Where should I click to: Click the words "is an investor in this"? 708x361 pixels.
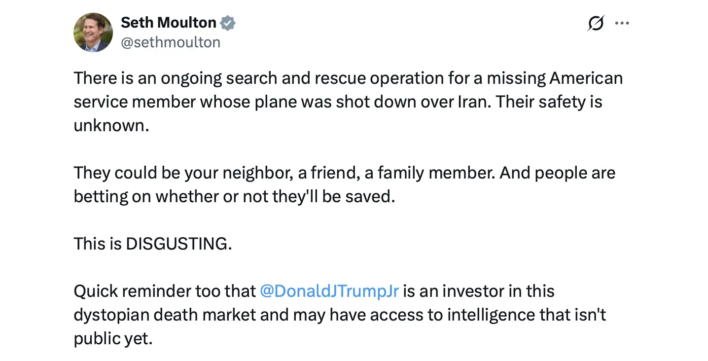coord(478,291)
